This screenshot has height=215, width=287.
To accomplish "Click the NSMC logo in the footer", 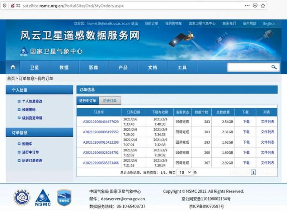I will (43, 198).
